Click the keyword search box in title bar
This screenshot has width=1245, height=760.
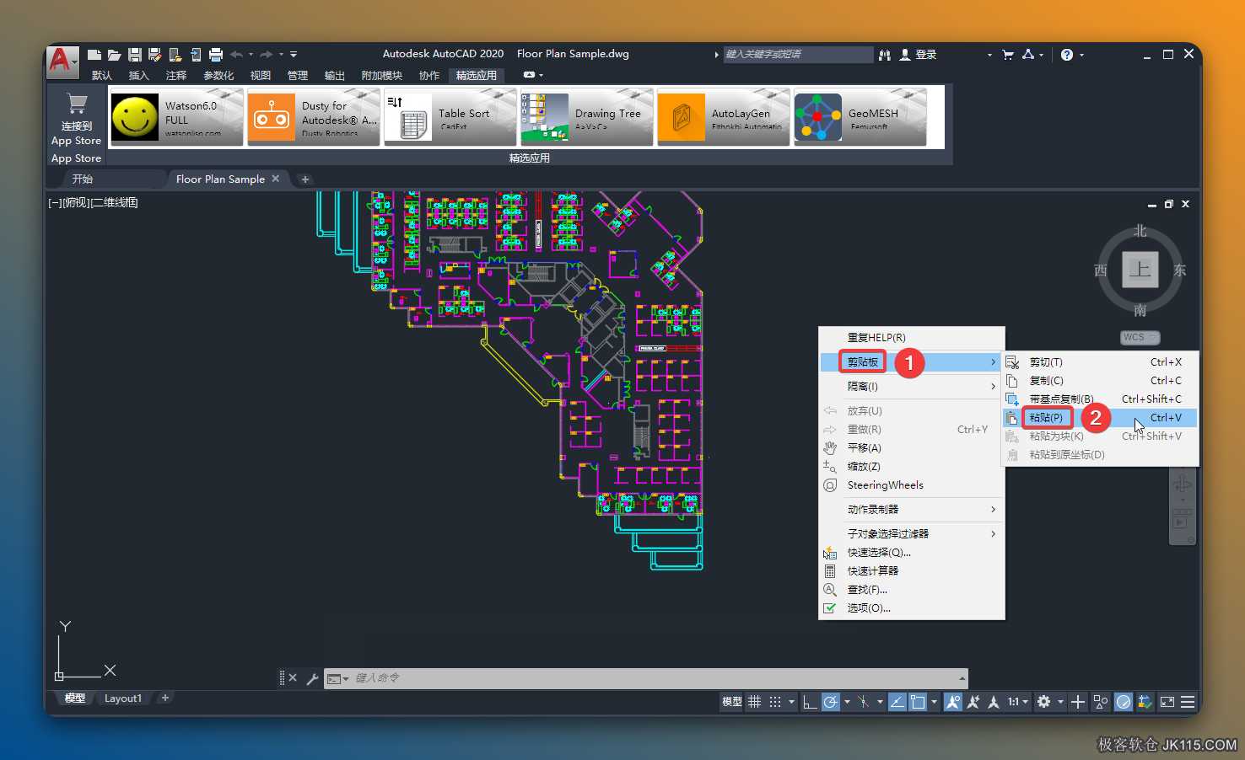pyautogui.click(x=798, y=55)
